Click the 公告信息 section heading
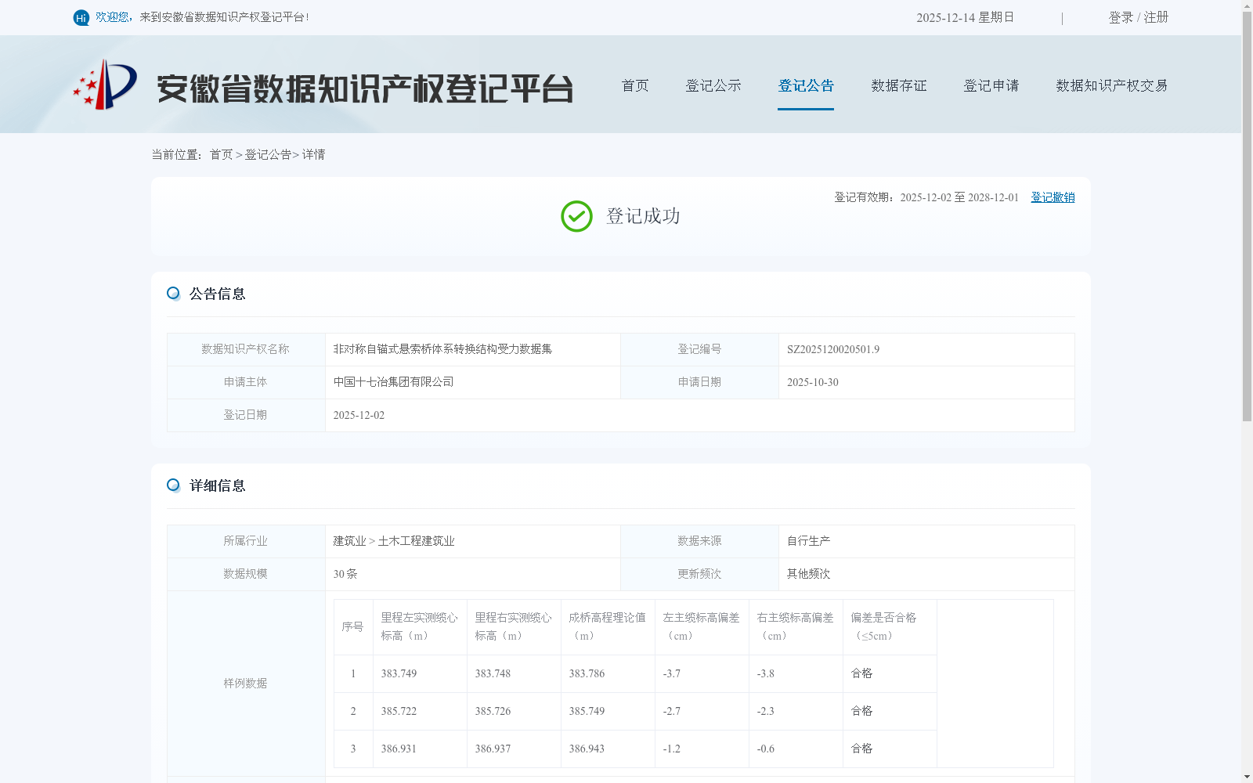Viewport: 1253px width, 783px height. (x=218, y=294)
